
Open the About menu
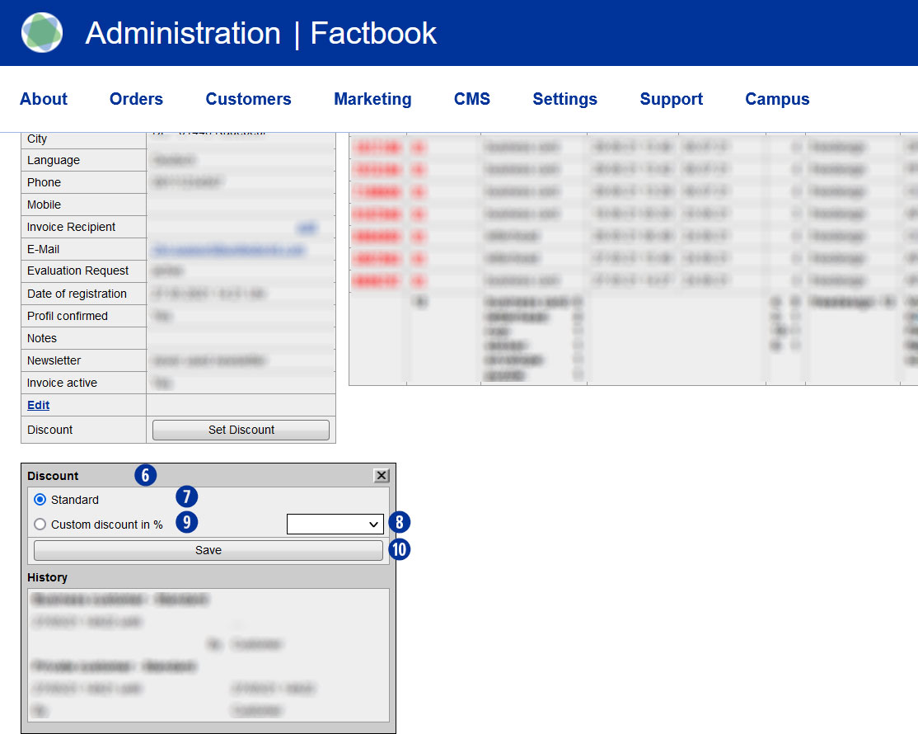tap(44, 99)
